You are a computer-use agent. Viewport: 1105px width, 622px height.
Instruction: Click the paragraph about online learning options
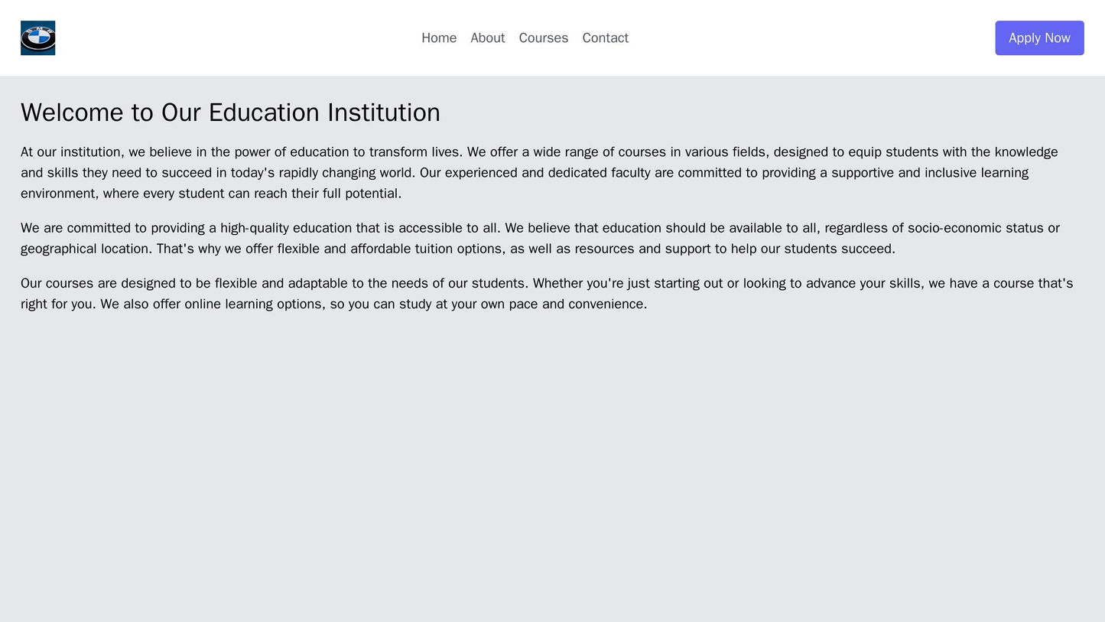coord(535,293)
